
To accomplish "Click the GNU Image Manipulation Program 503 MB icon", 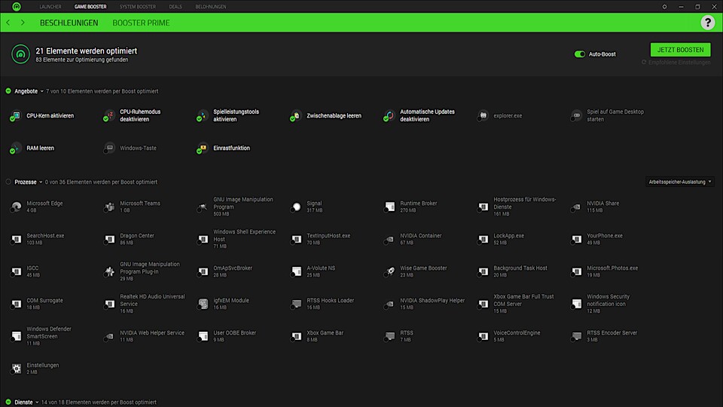I will click(x=203, y=207).
